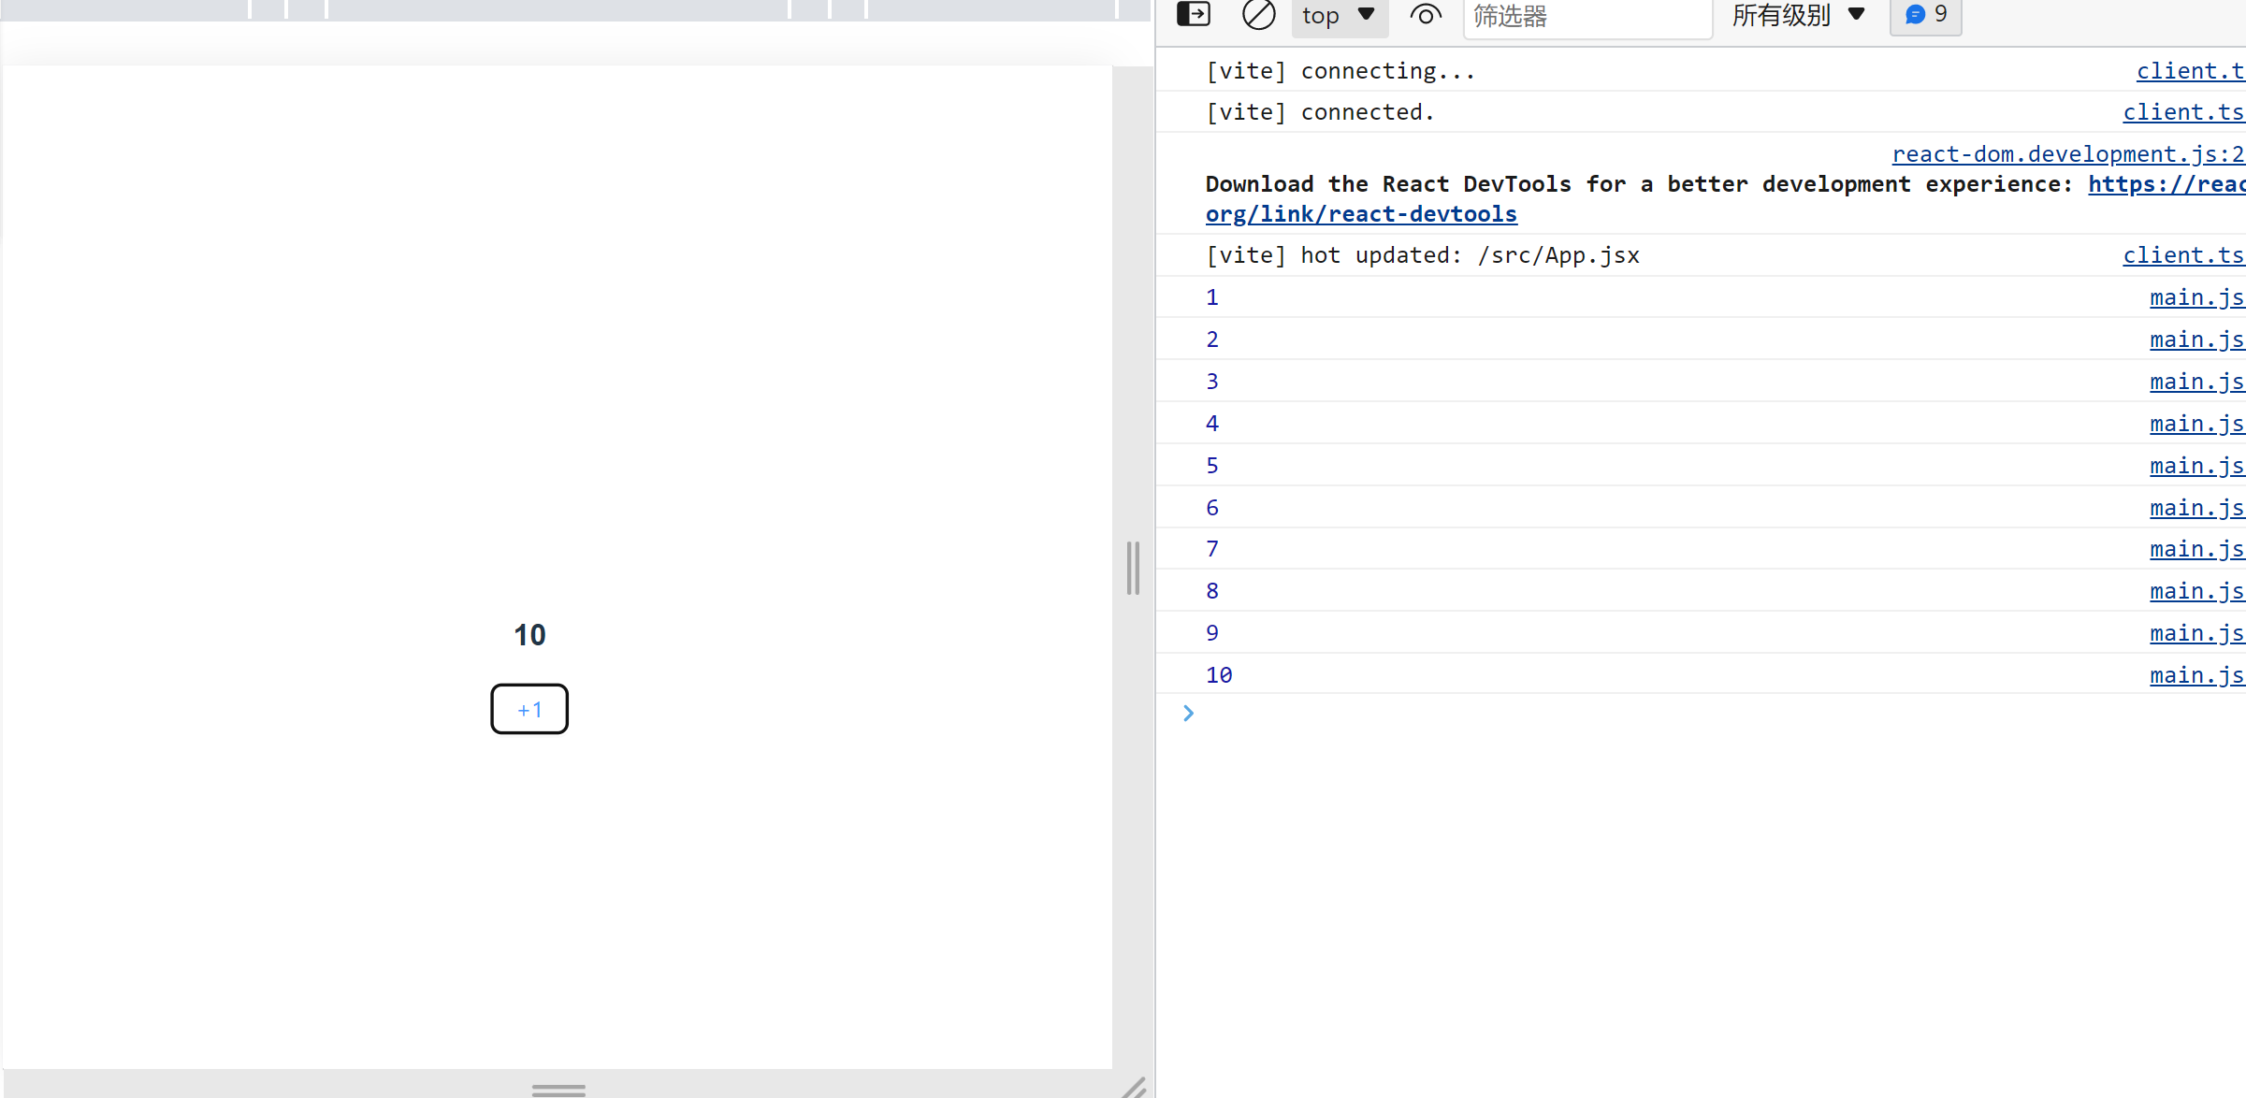This screenshot has width=2246, height=1098.
Task: Open main.js link for log 6
Action: (x=2197, y=508)
